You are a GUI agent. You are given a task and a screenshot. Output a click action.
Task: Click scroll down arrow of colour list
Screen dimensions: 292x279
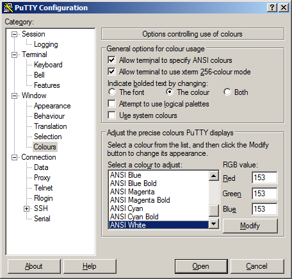(x=214, y=224)
